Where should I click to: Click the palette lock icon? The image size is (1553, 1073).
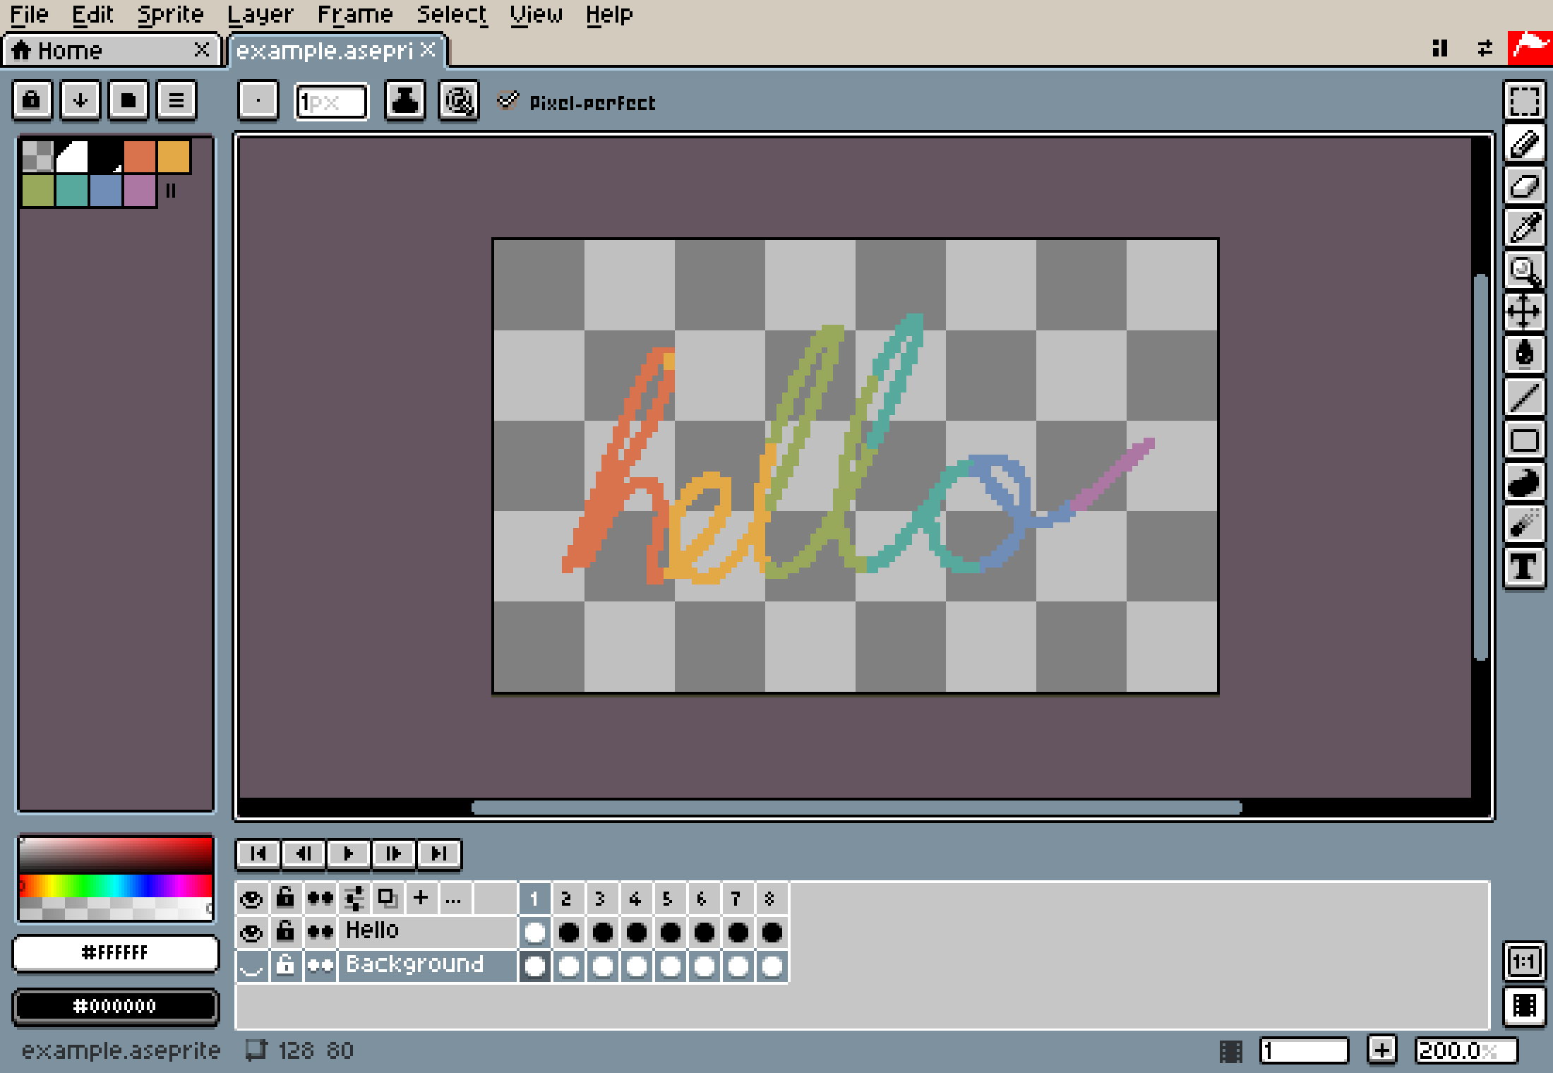(32, 100)
